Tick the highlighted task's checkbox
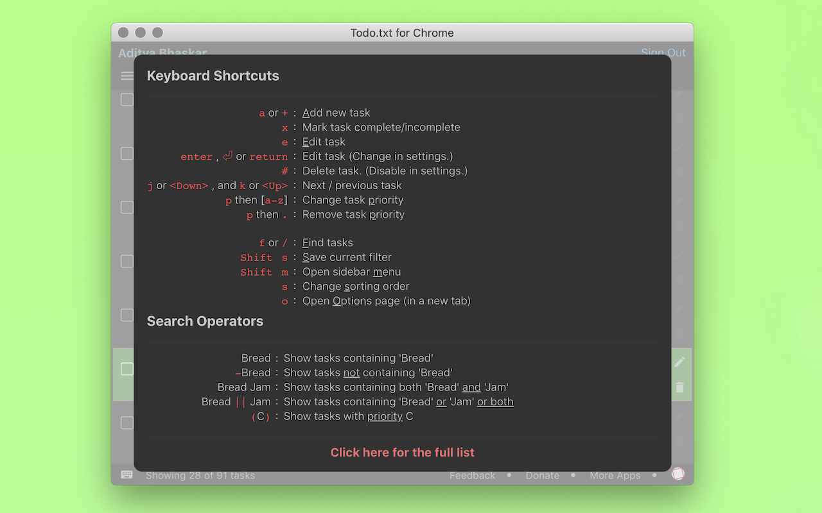 [127, 369]
